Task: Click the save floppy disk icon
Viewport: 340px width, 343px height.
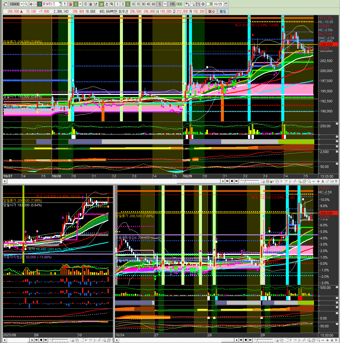Action: click(x=198, y=4)
